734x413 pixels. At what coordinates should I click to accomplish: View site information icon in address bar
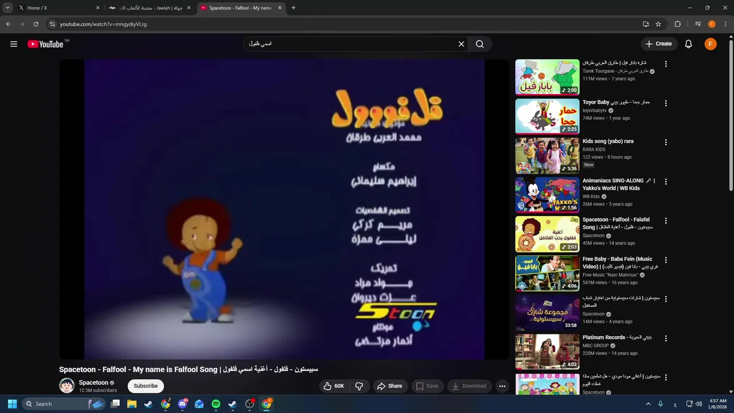(x=52, y=24)
